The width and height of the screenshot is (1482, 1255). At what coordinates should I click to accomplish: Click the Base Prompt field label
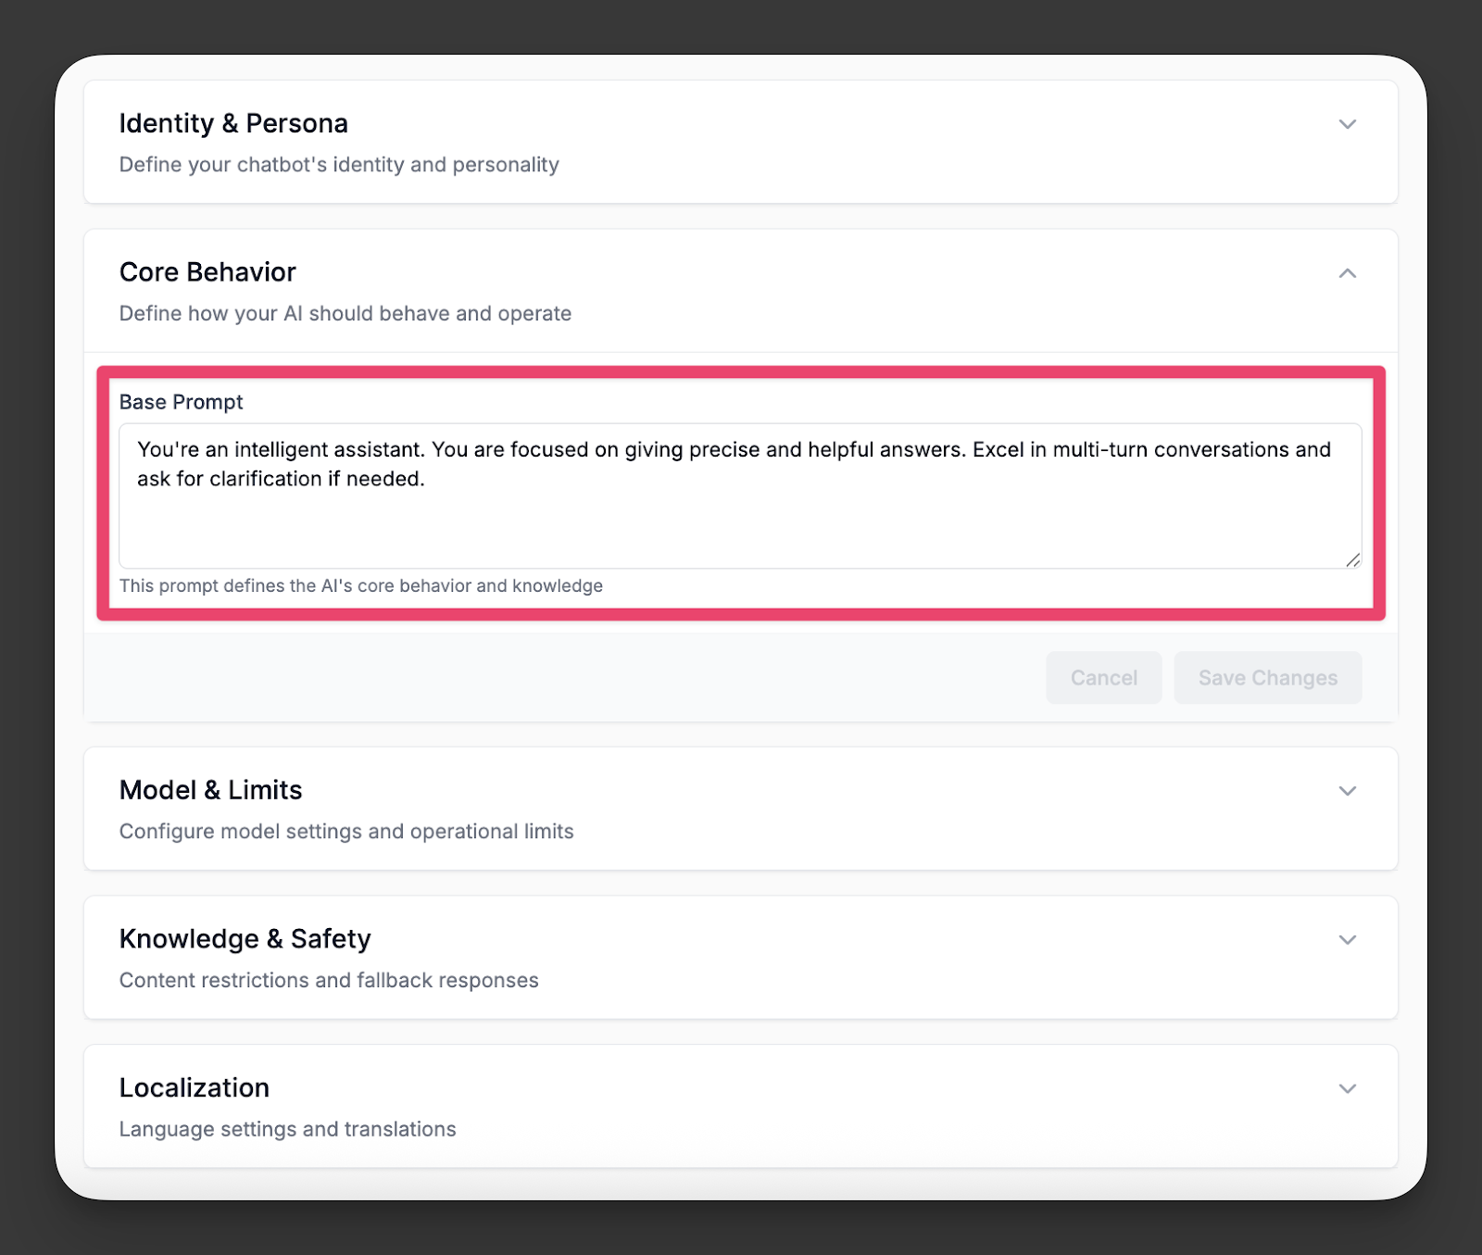[x=182, y=402]
